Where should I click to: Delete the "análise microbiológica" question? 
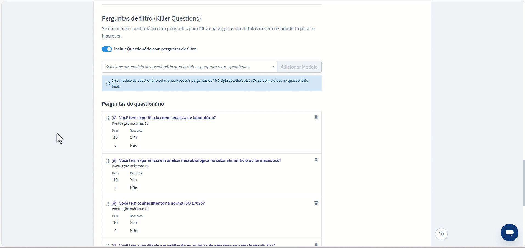click(x=316, y=160)
